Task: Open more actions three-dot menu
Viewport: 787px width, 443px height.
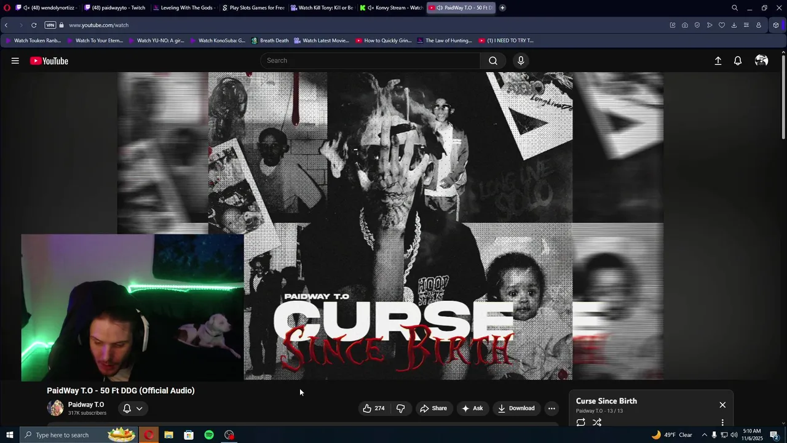Action: pyautogui.click(x=552, y=408)
